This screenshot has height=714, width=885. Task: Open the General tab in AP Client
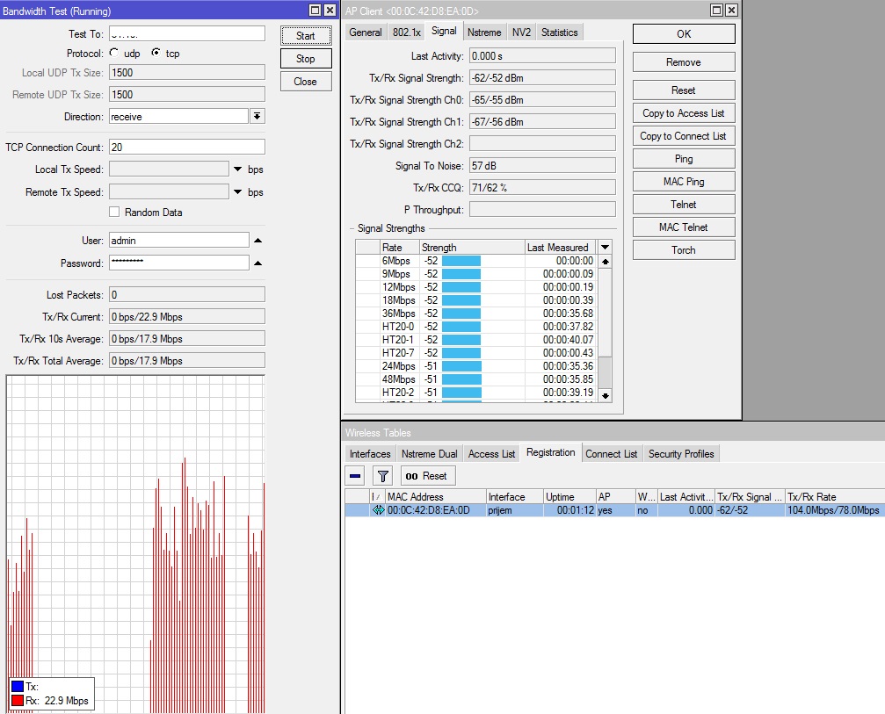point(366,32)
